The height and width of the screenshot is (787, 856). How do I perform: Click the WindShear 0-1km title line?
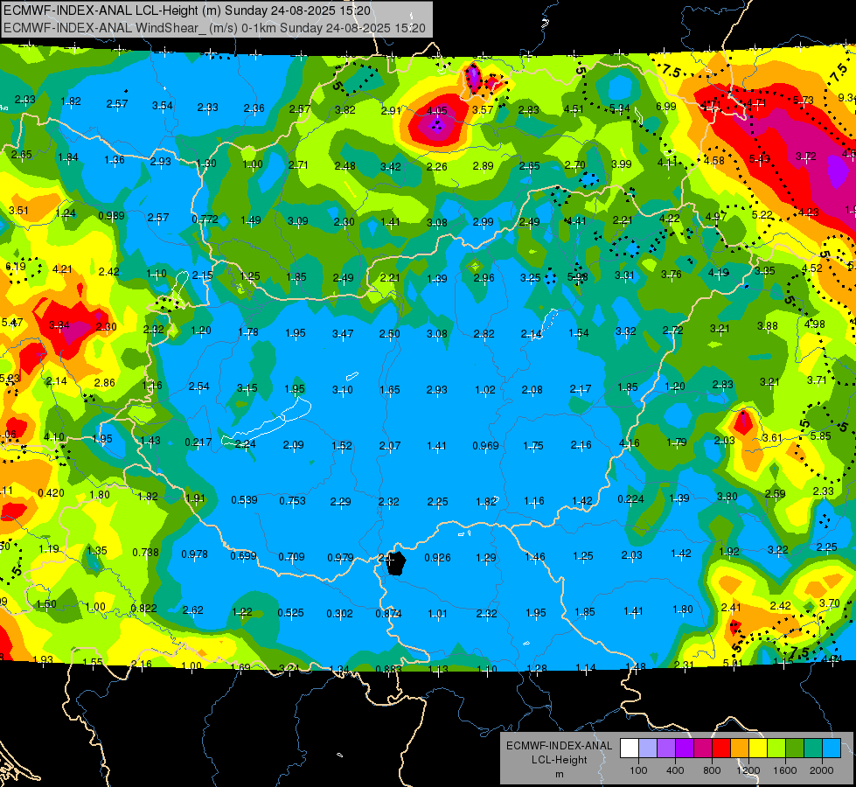[214, 28]
